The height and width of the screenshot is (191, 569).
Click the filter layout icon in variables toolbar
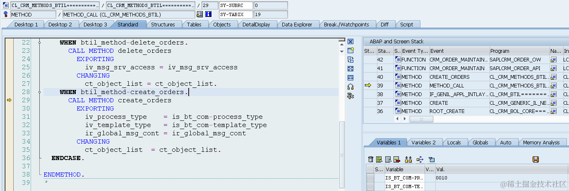coord(432,159)
